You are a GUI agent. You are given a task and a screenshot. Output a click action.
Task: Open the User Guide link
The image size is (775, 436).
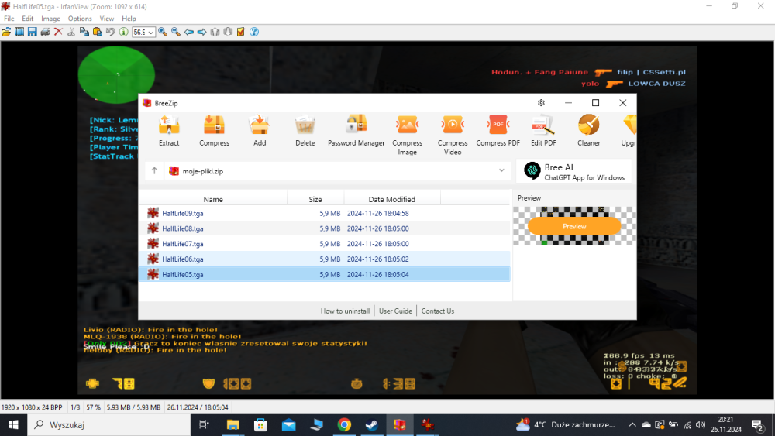[x=395, y=311]
